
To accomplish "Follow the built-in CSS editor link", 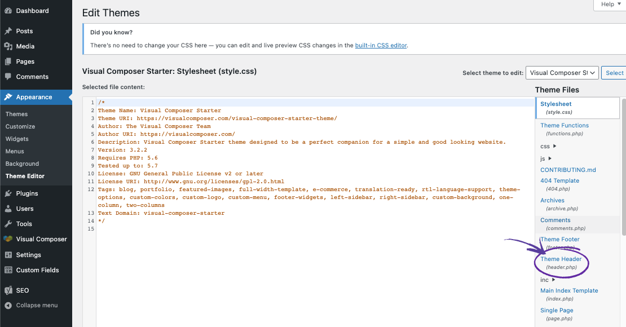I will (381, 45).
